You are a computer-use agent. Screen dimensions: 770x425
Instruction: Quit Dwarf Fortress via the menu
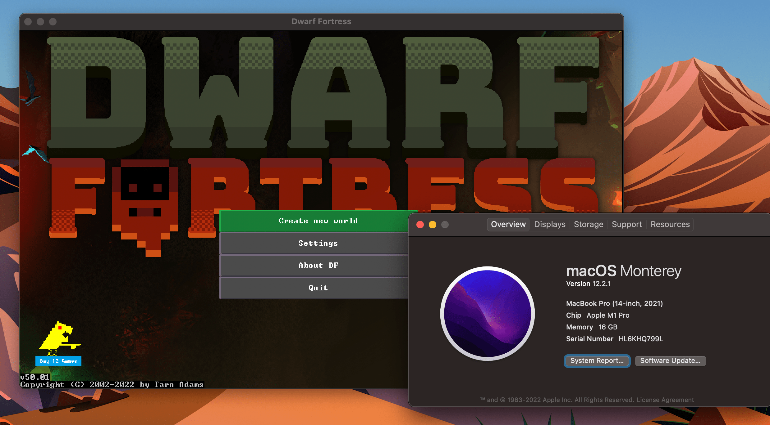(318, 288)
